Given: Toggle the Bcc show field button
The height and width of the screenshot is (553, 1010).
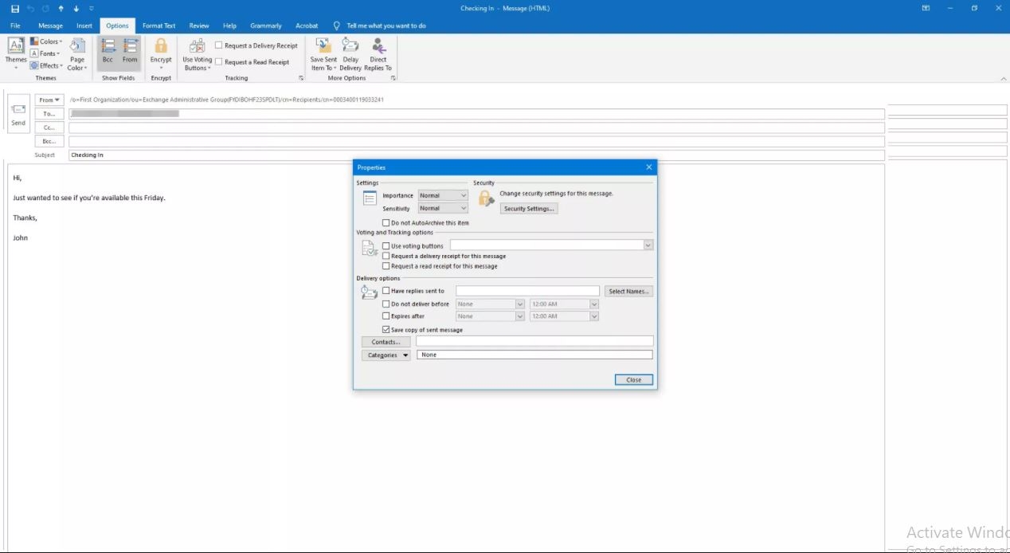Looking at the screenshot, I should (x=108, y=53).
